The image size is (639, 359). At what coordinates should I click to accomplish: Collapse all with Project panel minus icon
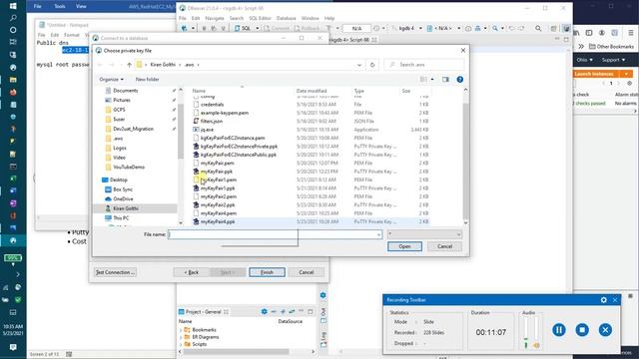[x=274, y=312]
